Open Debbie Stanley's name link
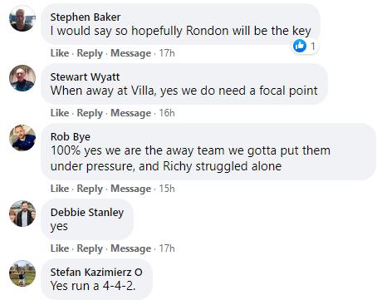Viewport: 377px width, 300px height. pyautogui.click(x=87, y=213)
